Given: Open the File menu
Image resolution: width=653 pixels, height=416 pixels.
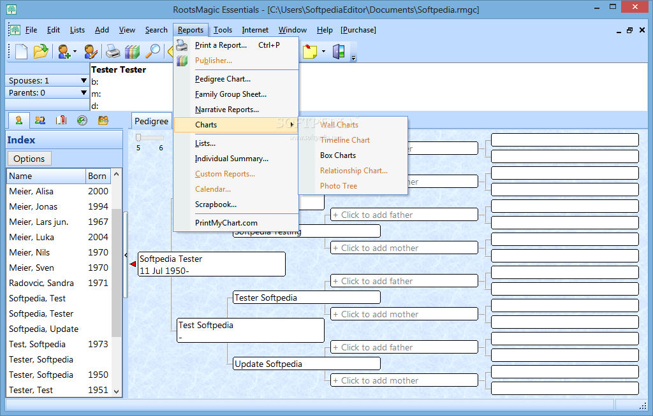Looking at the screenshot, I should tap(31, 30).
